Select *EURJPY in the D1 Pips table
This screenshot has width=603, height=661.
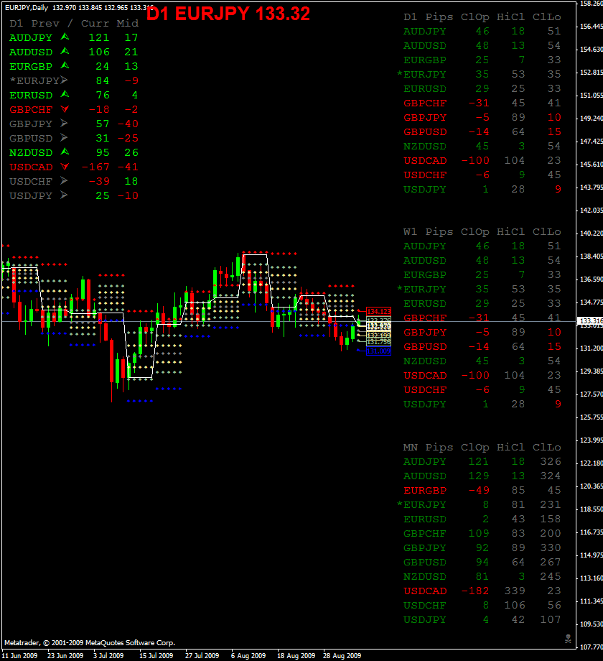pyautogui.click(x=421, y=75)
